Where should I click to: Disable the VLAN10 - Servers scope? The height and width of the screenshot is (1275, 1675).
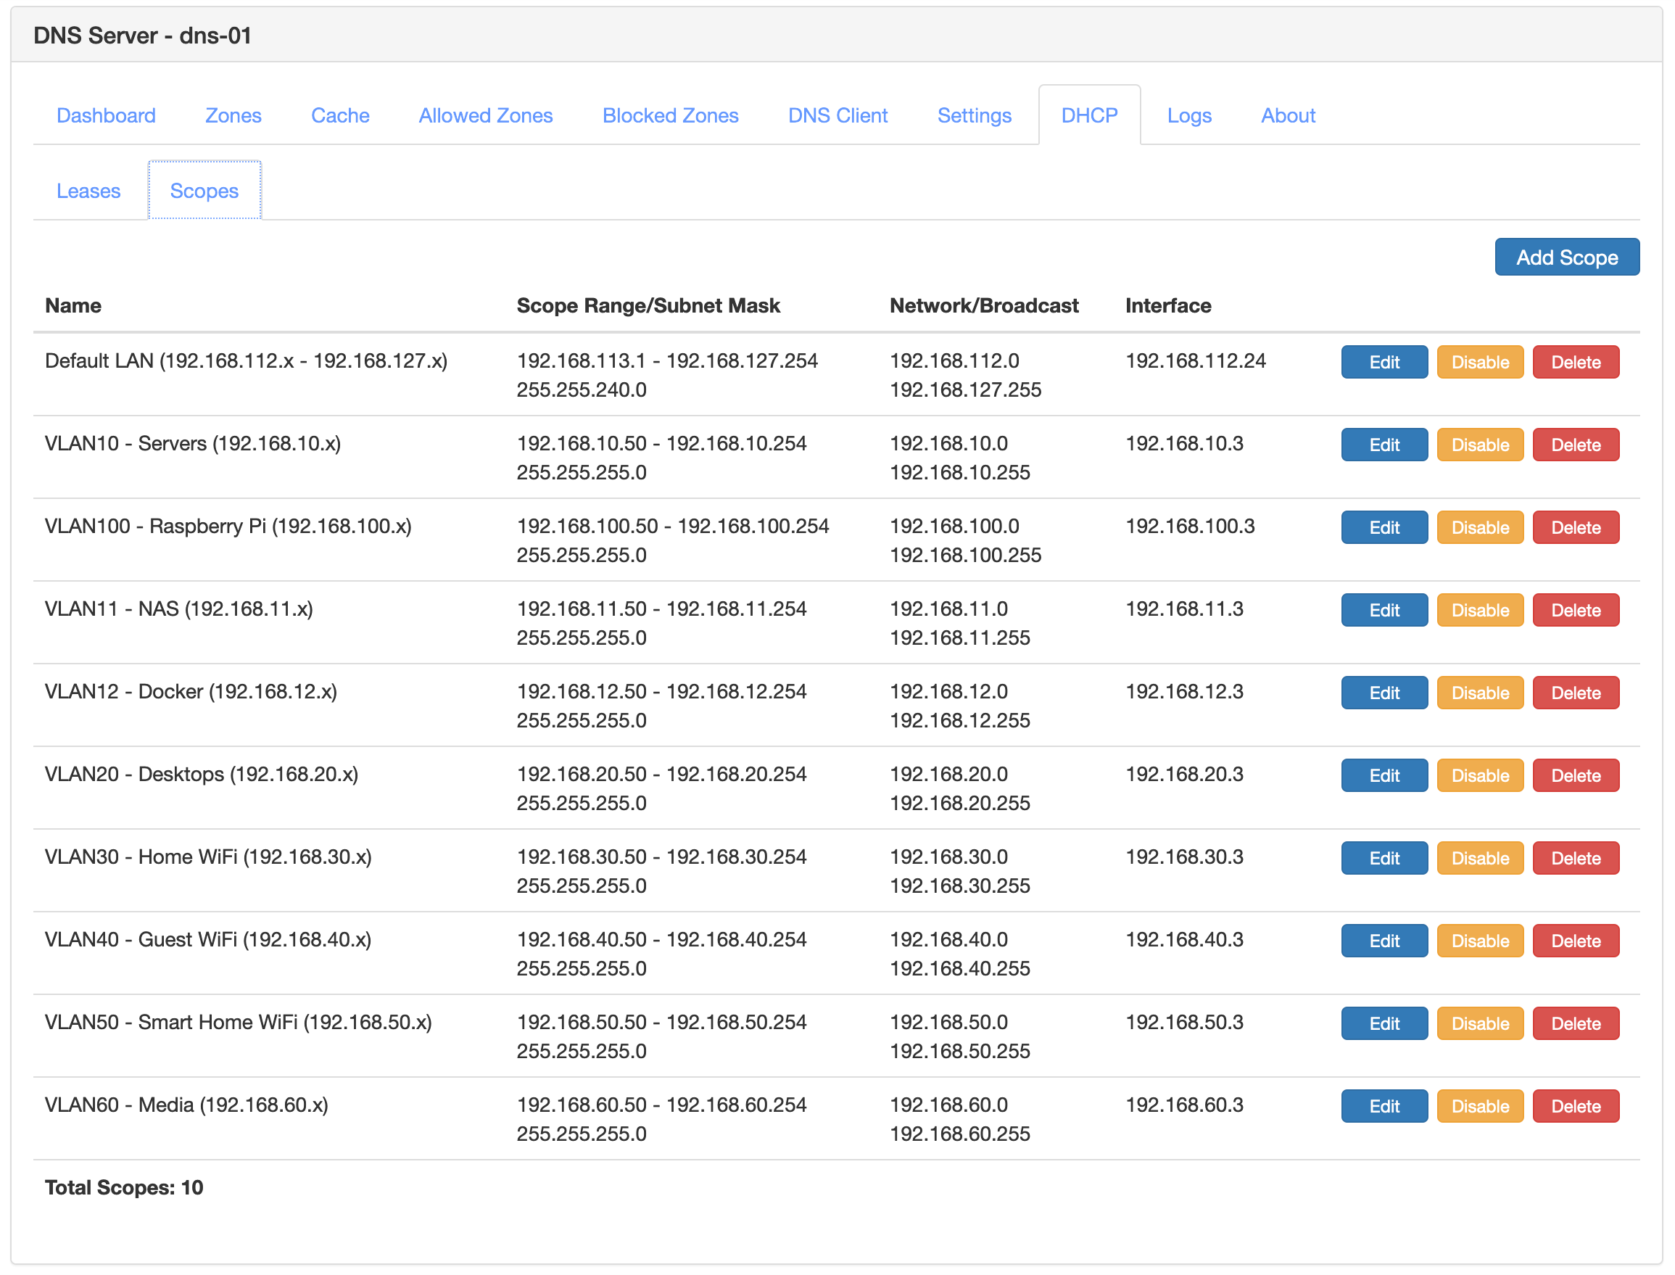[x=1479, y=444]
